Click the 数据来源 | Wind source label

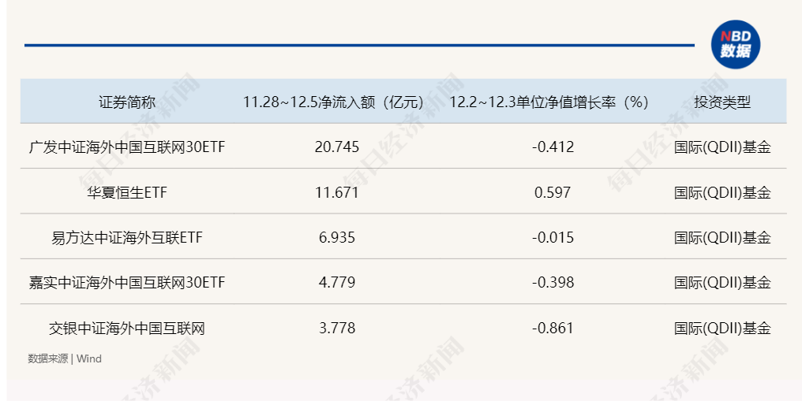(x=65, y=358)
